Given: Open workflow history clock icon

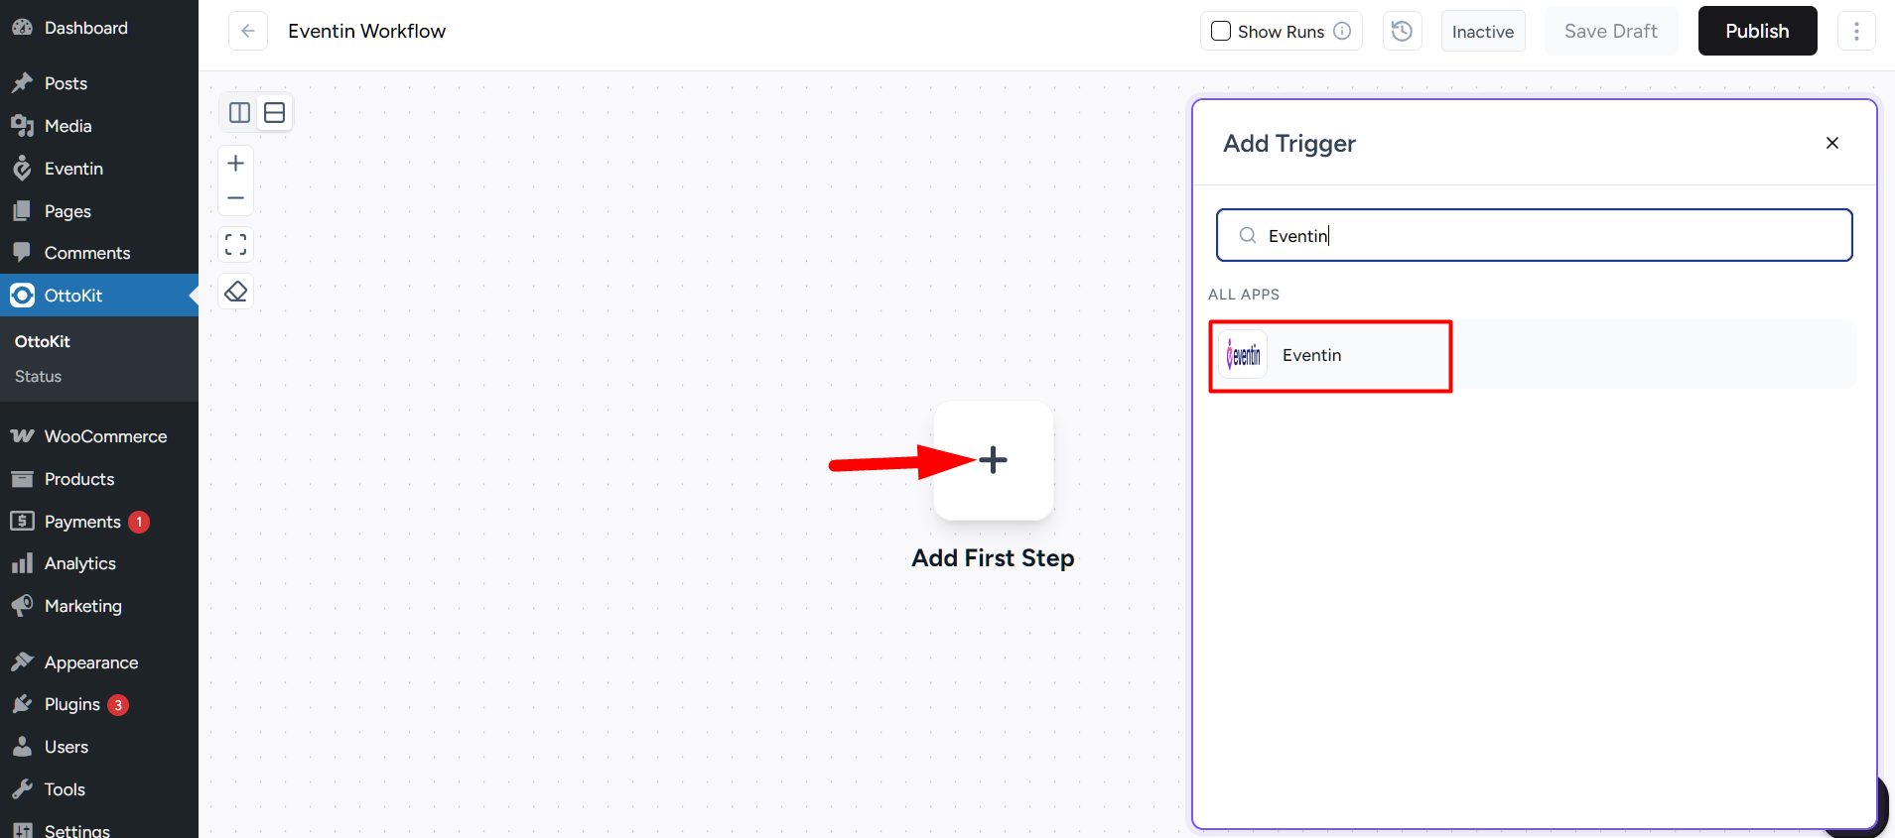Looking at the screenshot, I should coord(1402,31).
